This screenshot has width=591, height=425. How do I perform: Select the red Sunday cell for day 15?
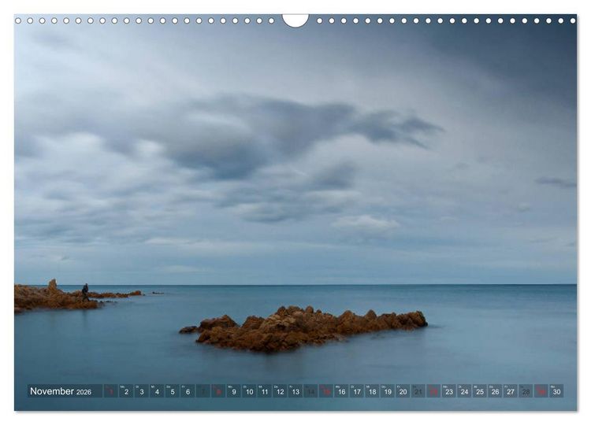pos(326,390)
